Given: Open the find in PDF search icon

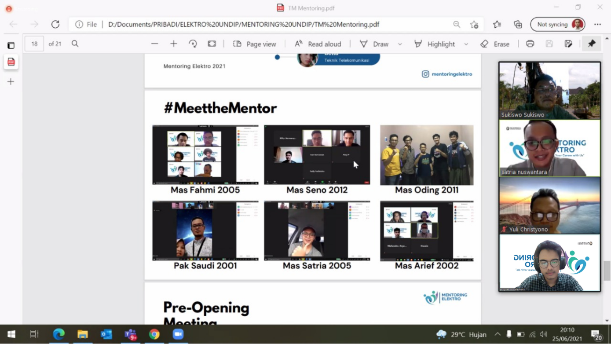Looking at the screenshot, I should click(x=75, y=44).
